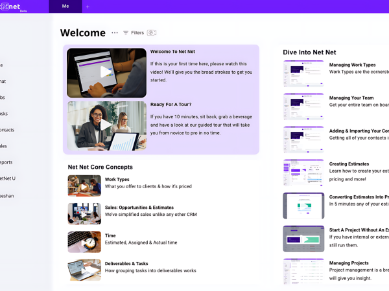The width and height of the screenshot is (389, 291).
Task: Open Adding & Importing Your Contacts thumbnail
Action: pos(303,140)
